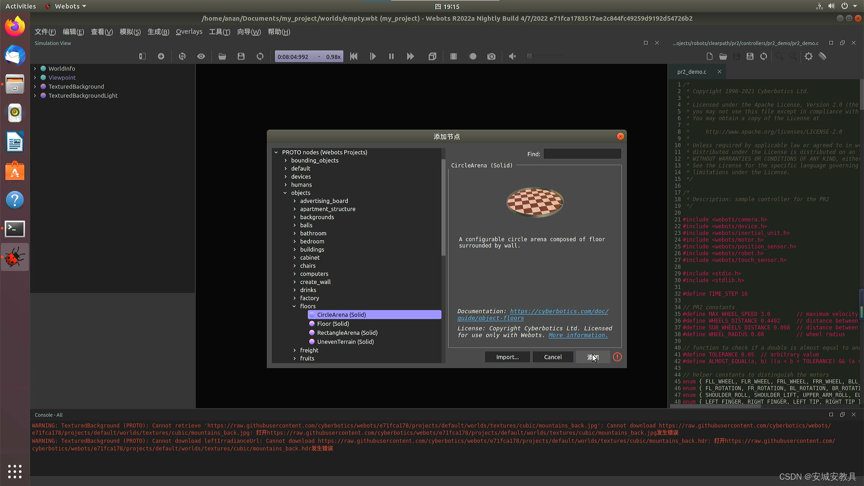Close the 添加节点 dialog
The height and width of the screenshot is (486, 864).
620,136
